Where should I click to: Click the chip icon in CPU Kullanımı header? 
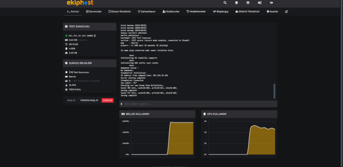[204, 114]
